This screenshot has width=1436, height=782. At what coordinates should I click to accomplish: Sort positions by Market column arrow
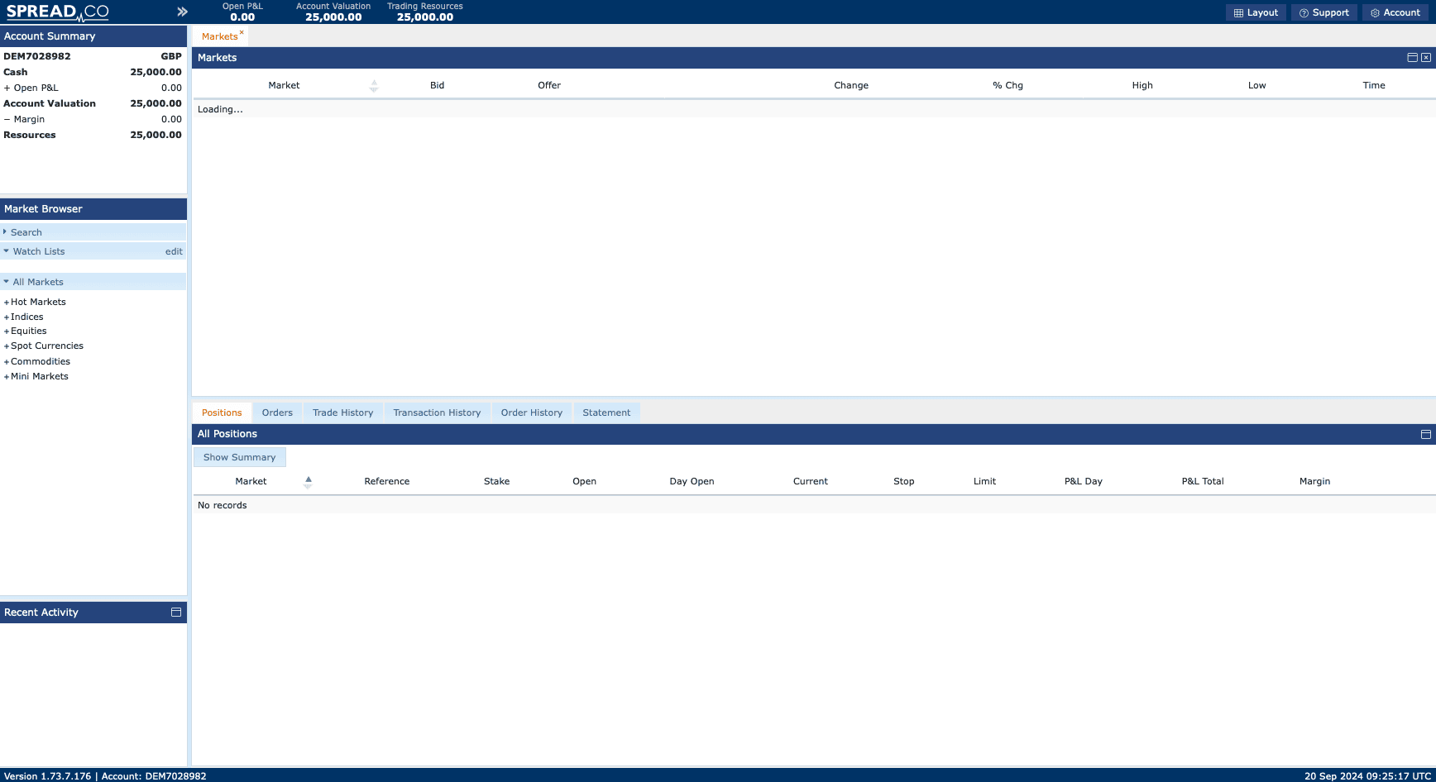(308, 481)
